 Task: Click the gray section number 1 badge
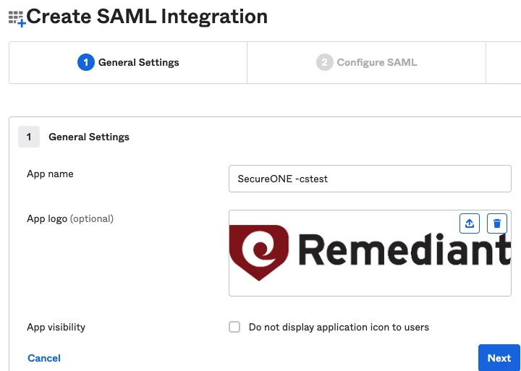(29, 137)
